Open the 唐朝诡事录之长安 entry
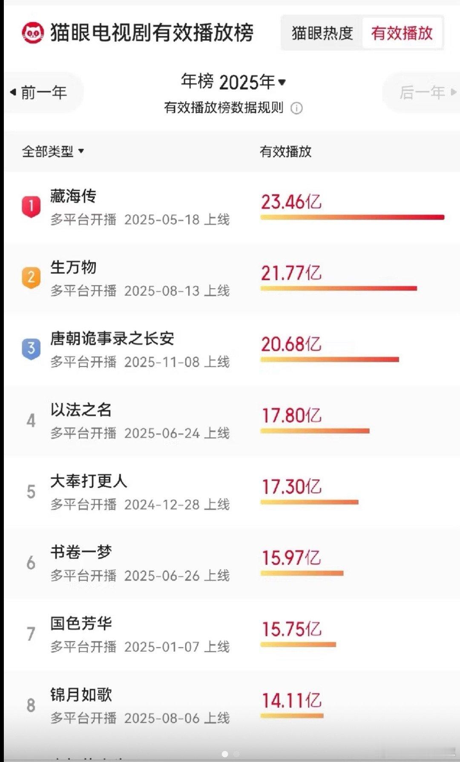460x762 pixels. click(x=232, y=350)
